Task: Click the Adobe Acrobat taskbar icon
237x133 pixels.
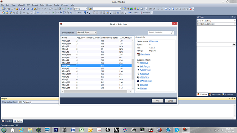Action: coord(99,130)
